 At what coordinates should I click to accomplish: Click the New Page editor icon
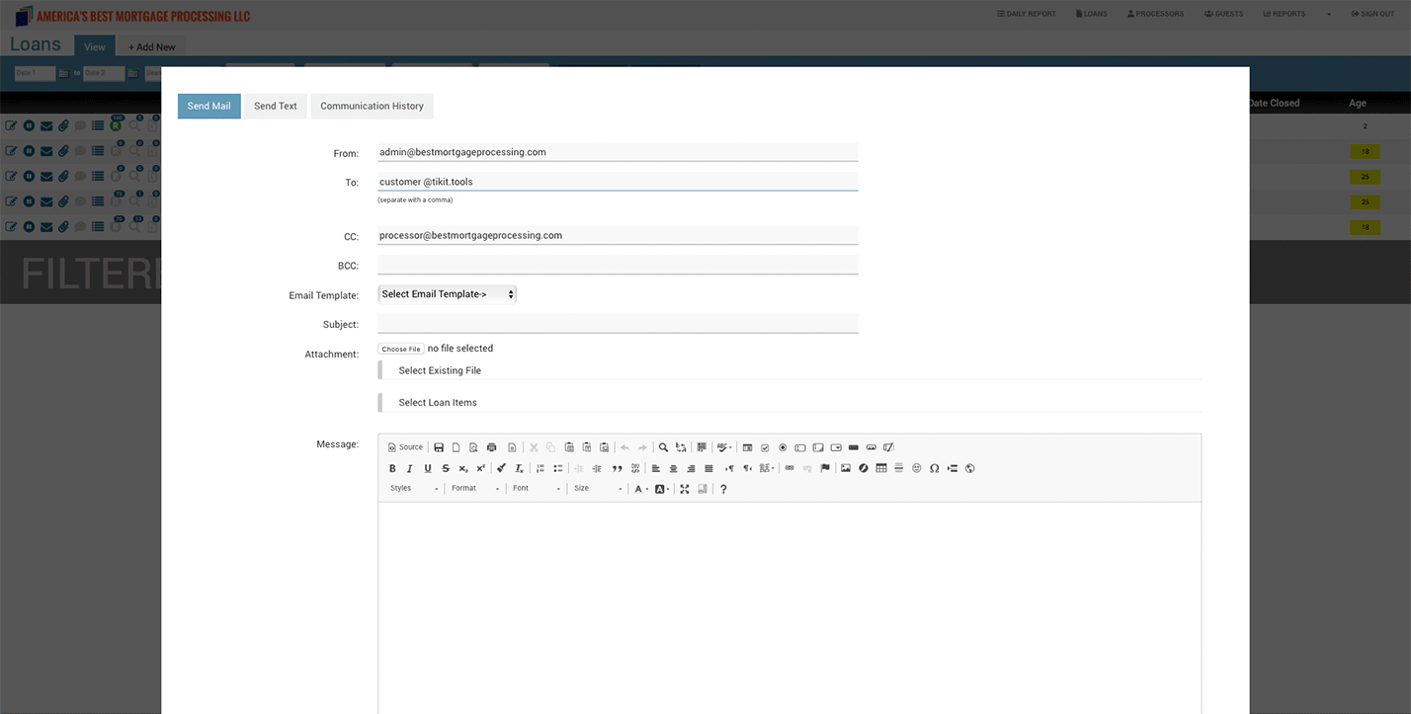point(456,447)
